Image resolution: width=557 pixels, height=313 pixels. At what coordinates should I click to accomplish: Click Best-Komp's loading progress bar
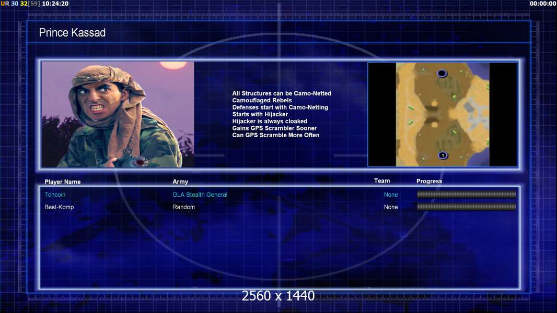(467, 207)
